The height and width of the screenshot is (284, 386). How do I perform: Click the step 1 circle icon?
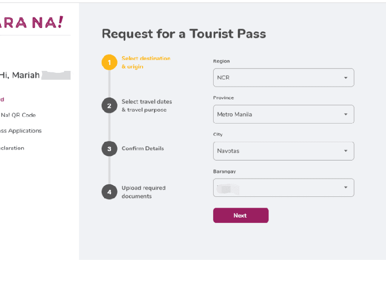[109, 63]
